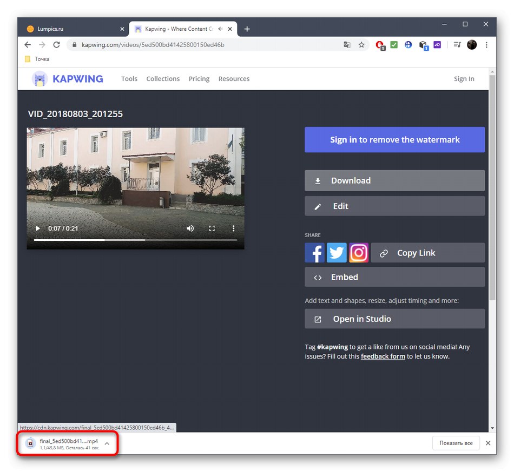Close the downloads bar
The width and height of the screenshot is (514, 472).
488,443
